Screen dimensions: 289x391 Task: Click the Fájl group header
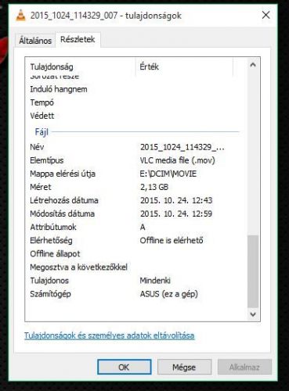click(42, 132)
